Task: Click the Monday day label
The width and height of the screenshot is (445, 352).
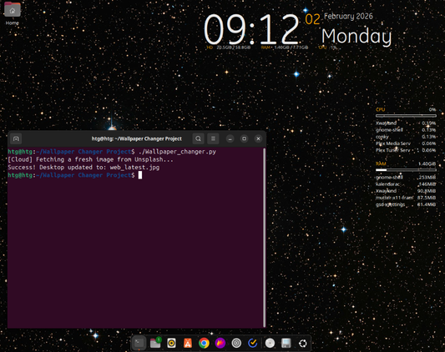Action: [357, 37]
